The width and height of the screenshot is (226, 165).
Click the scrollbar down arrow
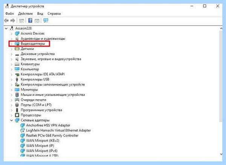[221, 154]
